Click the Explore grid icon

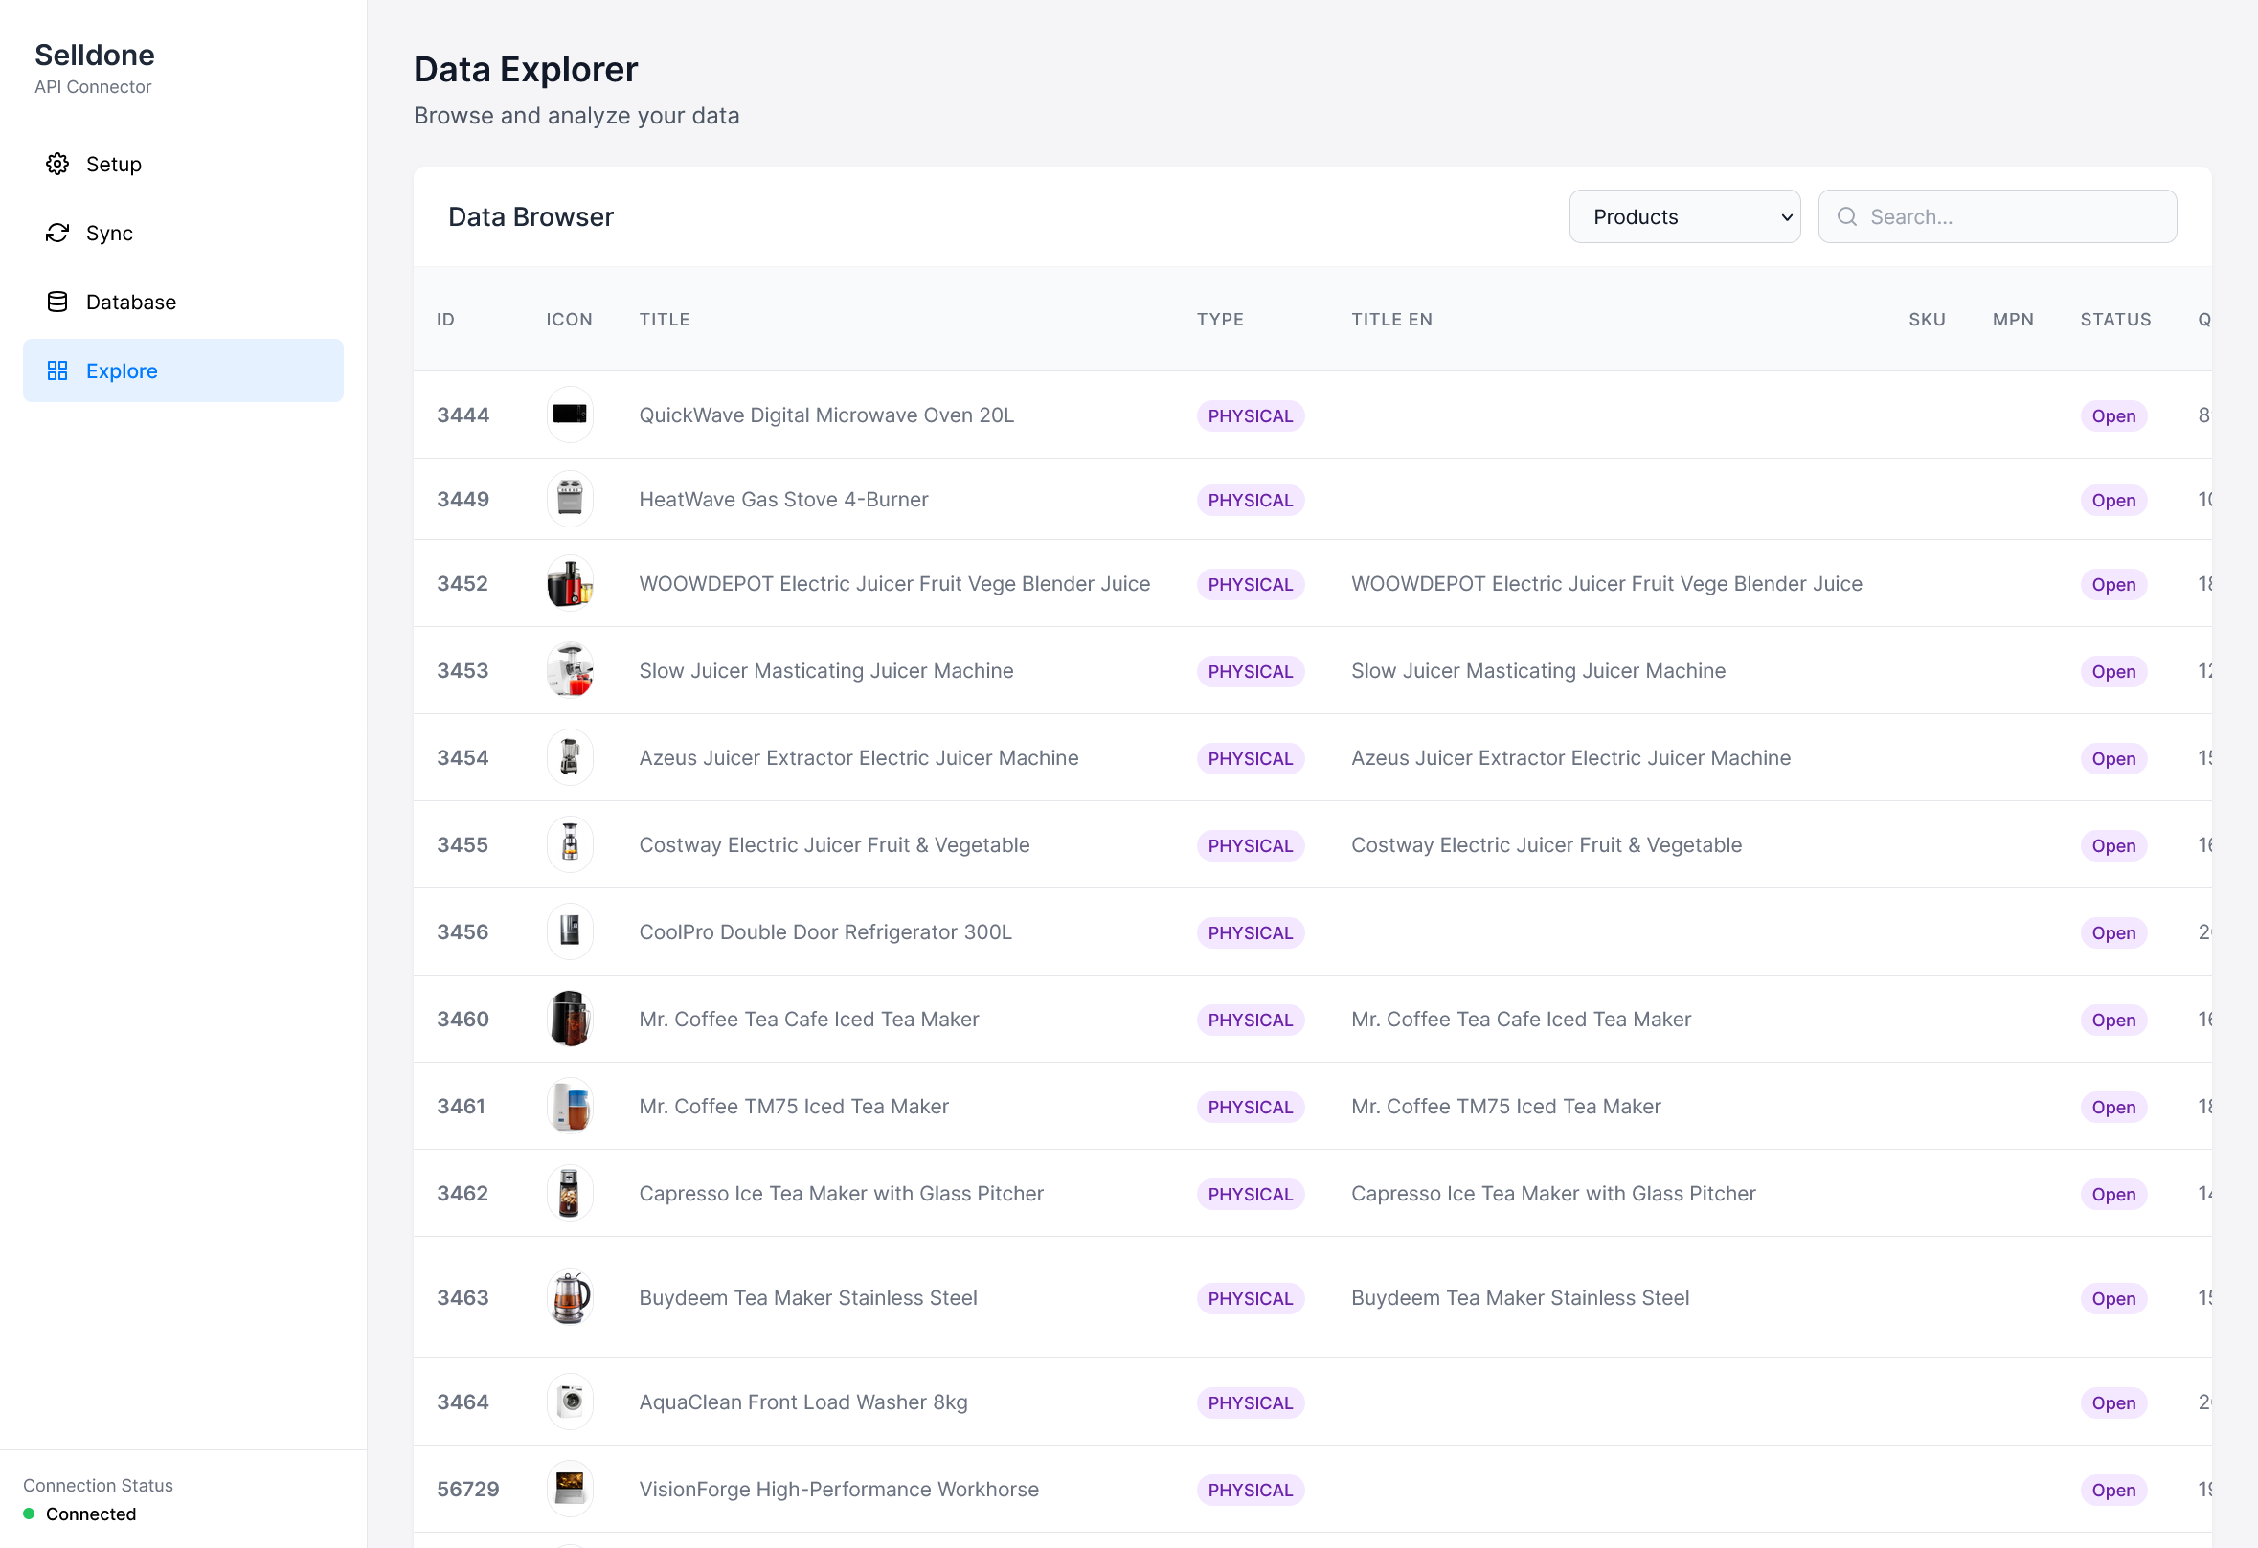[57, 371]
